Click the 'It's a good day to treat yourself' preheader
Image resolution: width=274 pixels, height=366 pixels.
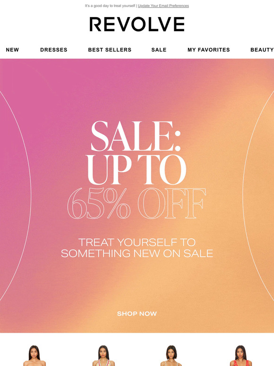110,6
